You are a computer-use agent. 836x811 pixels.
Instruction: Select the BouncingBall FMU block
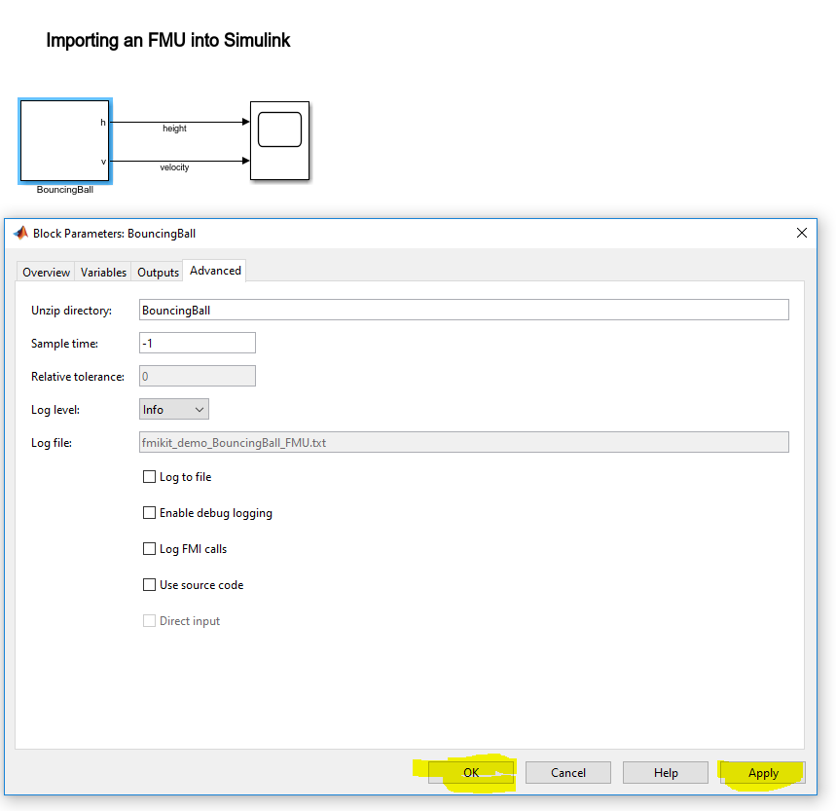tap(64, 141)
